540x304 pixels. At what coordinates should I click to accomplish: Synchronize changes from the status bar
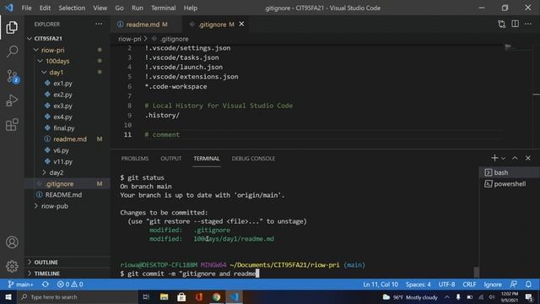point(45,285)
